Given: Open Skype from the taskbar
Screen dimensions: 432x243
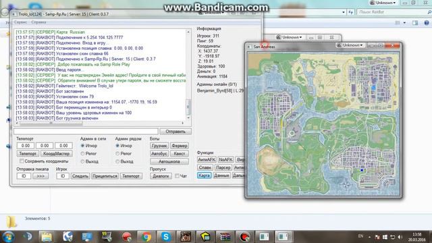Looking at the screenshot, I should (x=166, y=237).
